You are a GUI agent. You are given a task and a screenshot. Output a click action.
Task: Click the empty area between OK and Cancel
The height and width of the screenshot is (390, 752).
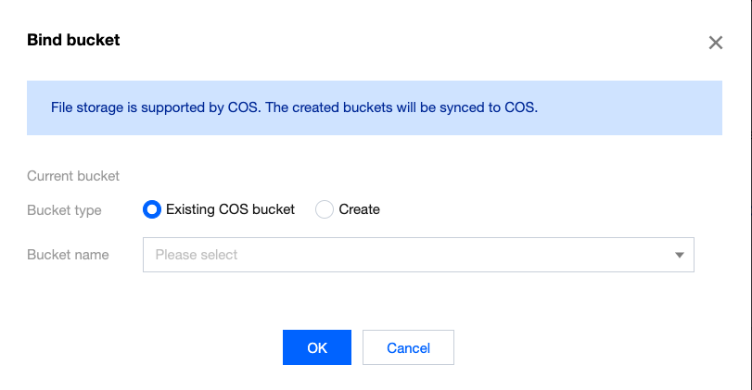pyautogui.click(x=357, y=347)
